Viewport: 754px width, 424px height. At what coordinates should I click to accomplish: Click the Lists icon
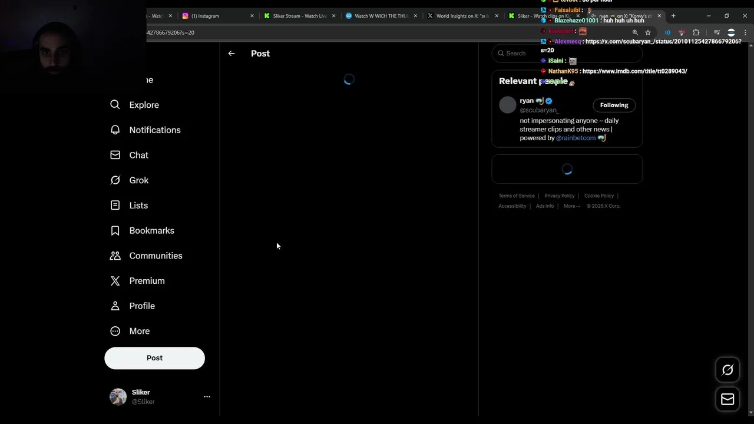coord(115,206)
